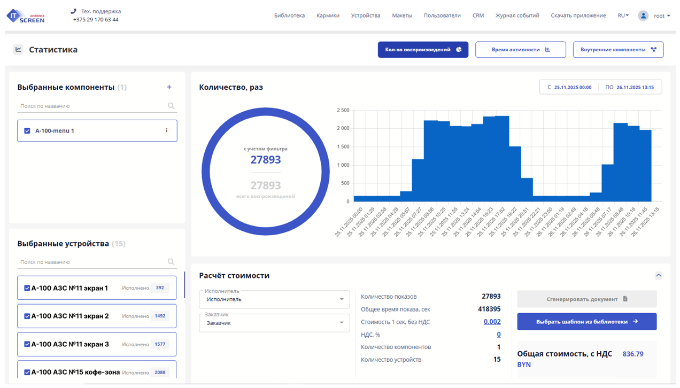680x388 pixels.
Task: Open the Библиотека menu item
Action: (x=289, y=15)
